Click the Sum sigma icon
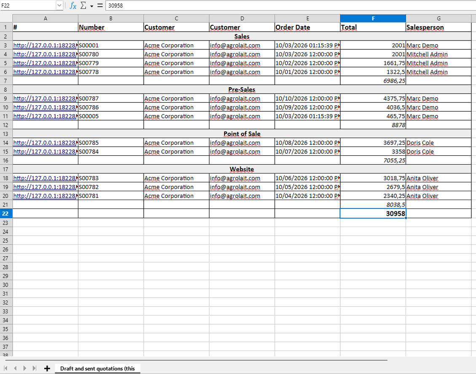Viewport: 476px width, 374px height. [x=83, y=5]
